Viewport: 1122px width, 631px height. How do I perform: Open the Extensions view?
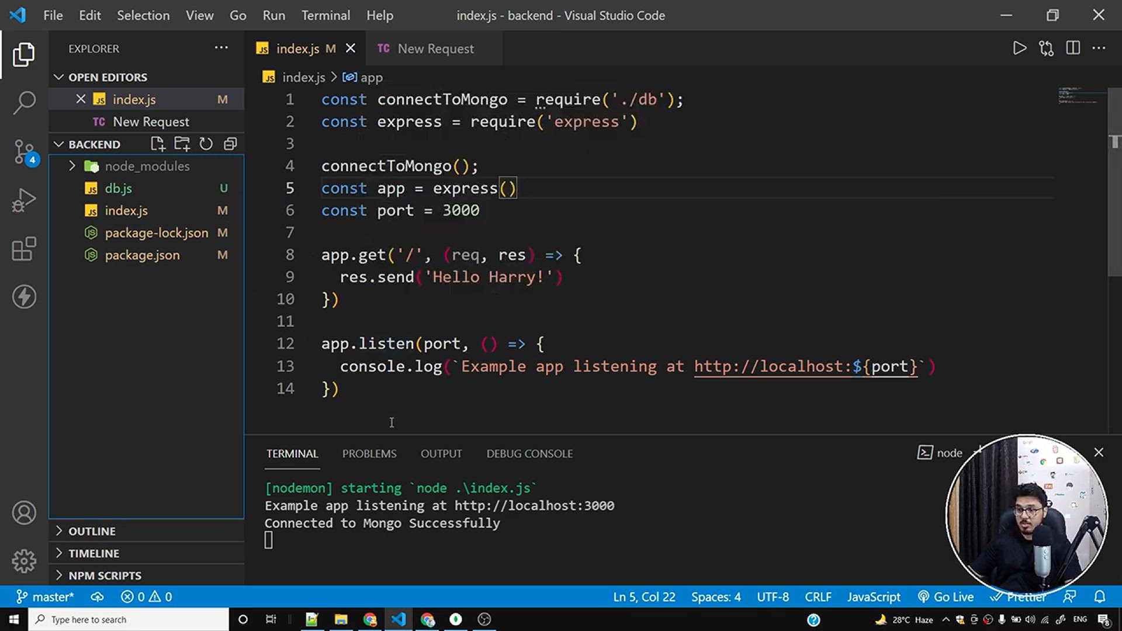(x=24, y=249)
